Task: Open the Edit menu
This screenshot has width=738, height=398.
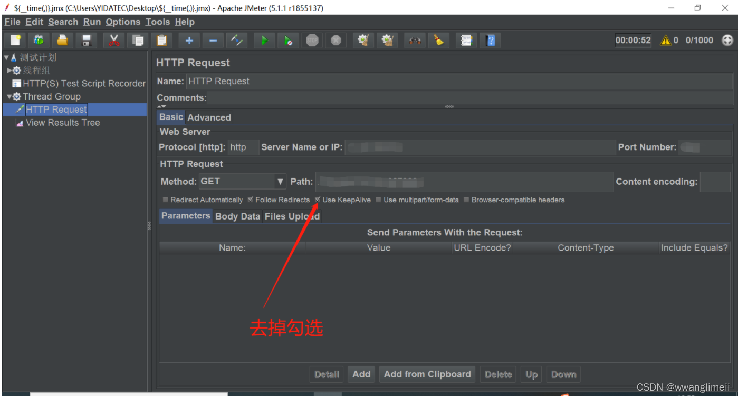Action: 34,22
